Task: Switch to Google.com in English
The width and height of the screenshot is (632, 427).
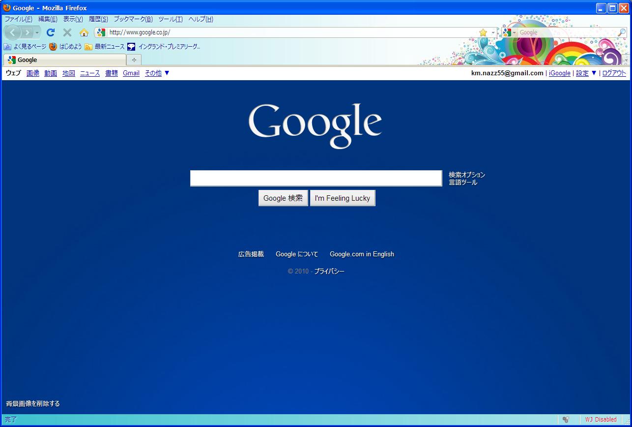Action: (362, 254)
